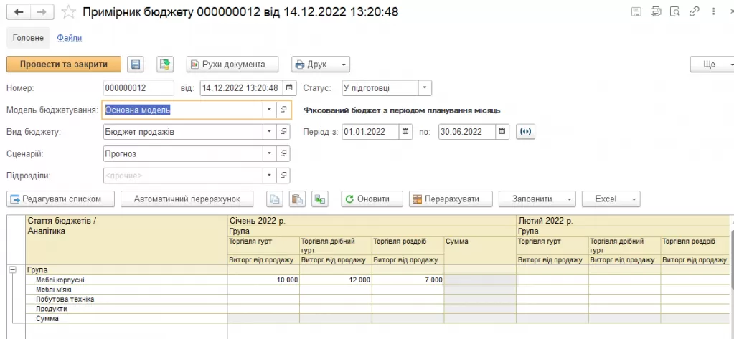Open calendar for document date field

point(290,88)
